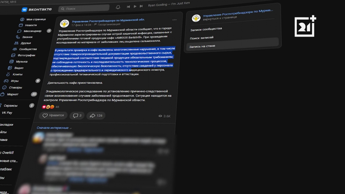Skip to previous music track
Screen dimensions: 345x194
tap(128, 6)
